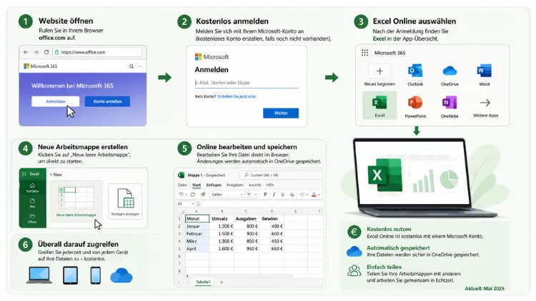Click the Suchen (Alt + M) search box
The width and height of the screenshot is (536, 301).
(282, 175)
